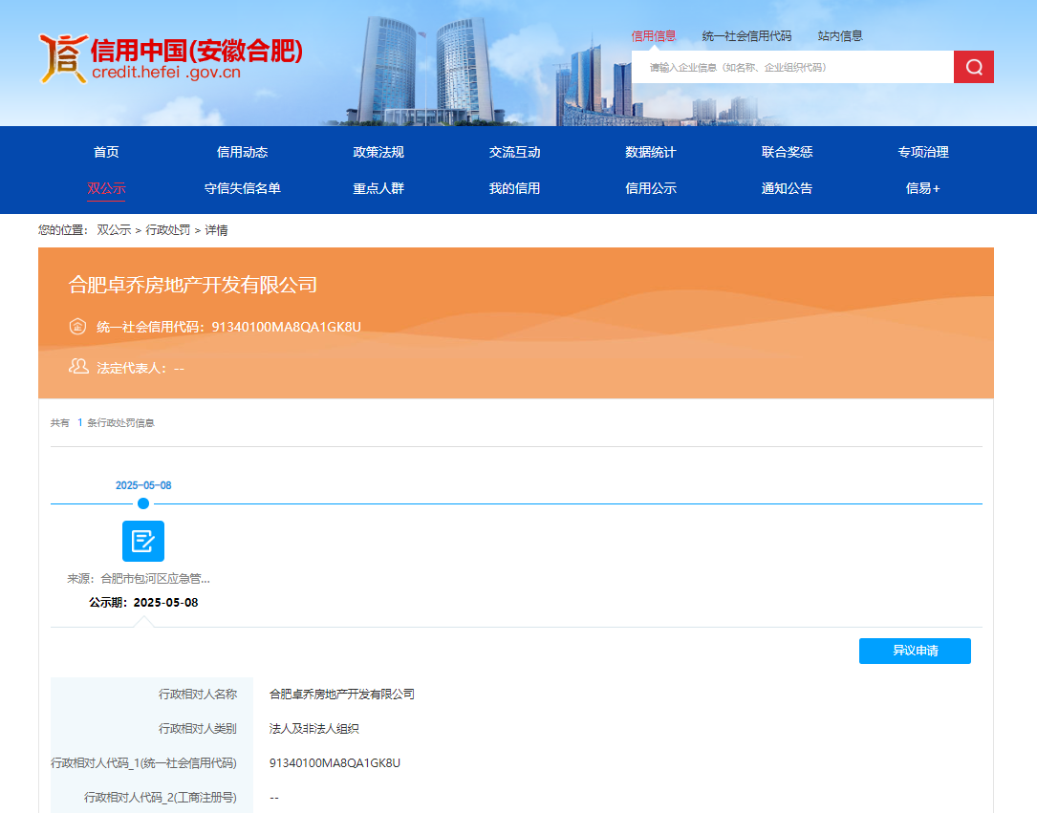Switch to 站内信息 search tab

tap(840, 36)
